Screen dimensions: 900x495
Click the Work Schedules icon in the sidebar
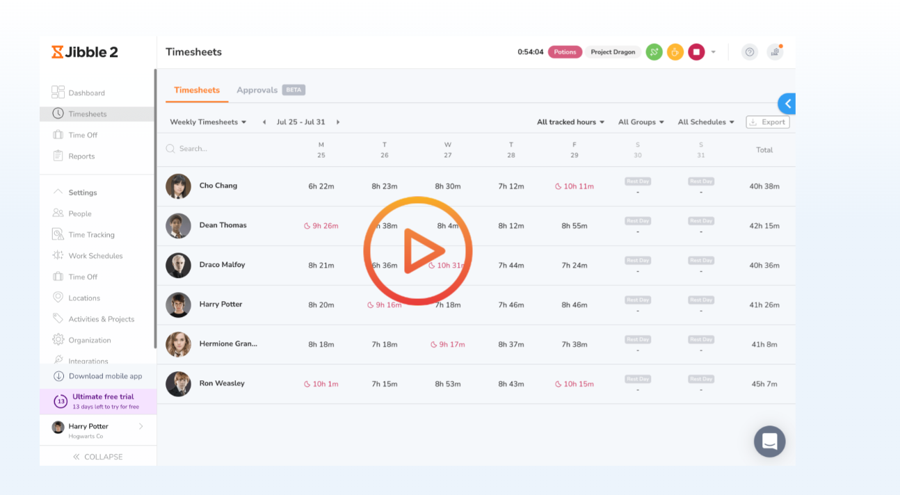[x=58, y=256]
